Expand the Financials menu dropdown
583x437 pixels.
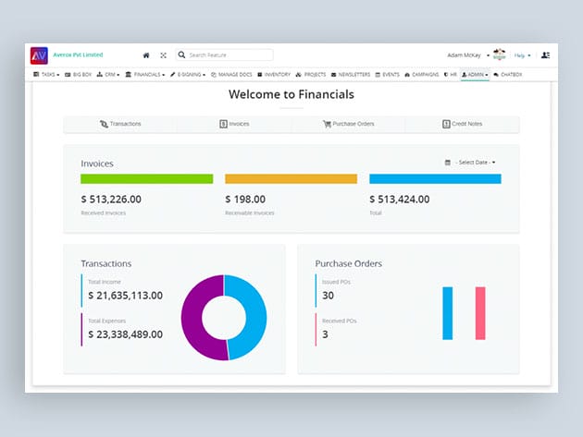pyautogui.click(x=145, y=74)
